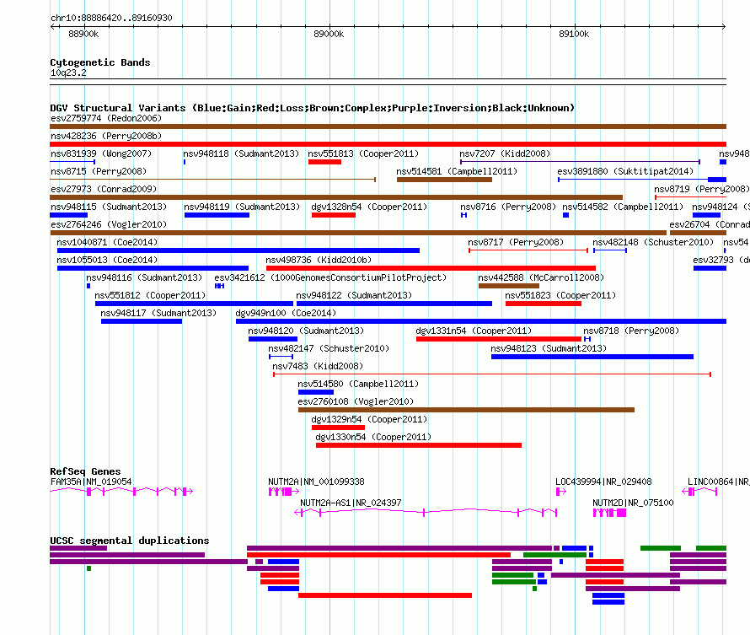
Task: Click the nsv8715 (Perry2008) label
Action: (99, 171)
